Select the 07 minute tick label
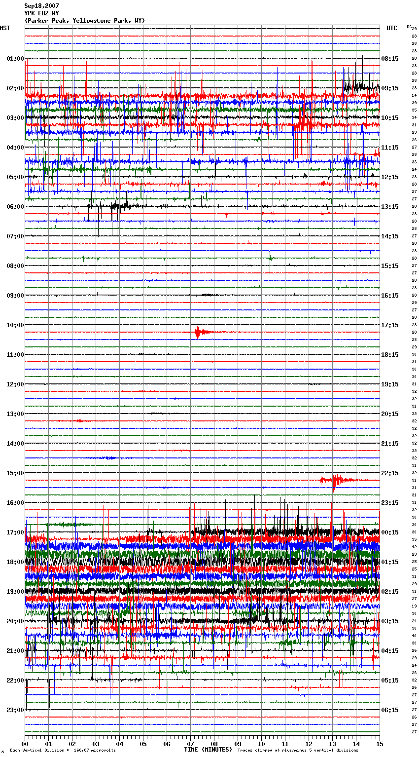Image resolution: width=419 pixels, height=757 pixels. [x=191, y=744]
